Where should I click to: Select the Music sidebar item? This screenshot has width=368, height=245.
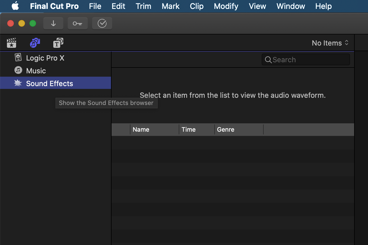(x=36, y=71)
